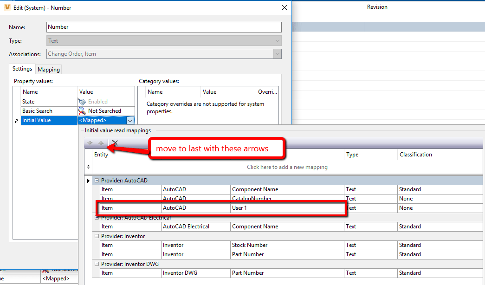Select the highlighted User 1 mapping row
Viewport: 485px width, 285px height.
pyautogui.click(x=218, y=207)
